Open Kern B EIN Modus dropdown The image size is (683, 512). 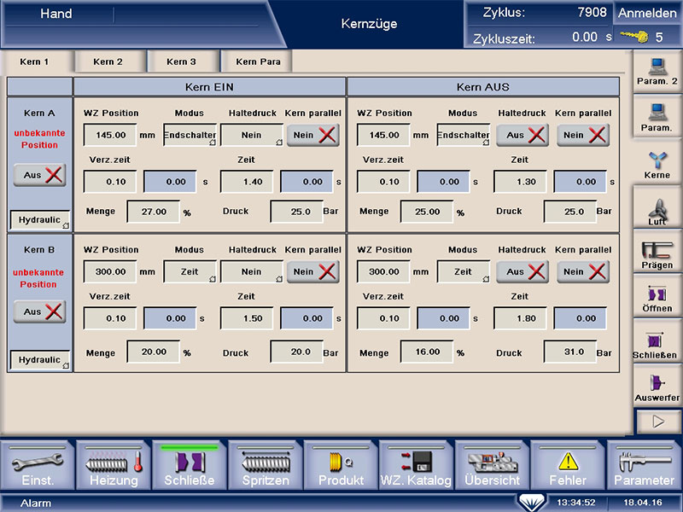190,271
